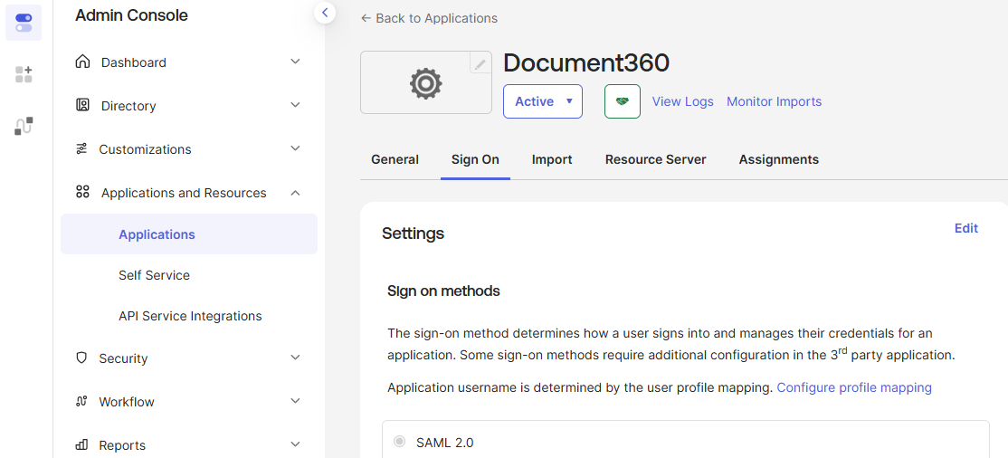Collapse Applications and Resources chevron
This screenshot has height=458, width=1008.
click(x=295, y=192)
